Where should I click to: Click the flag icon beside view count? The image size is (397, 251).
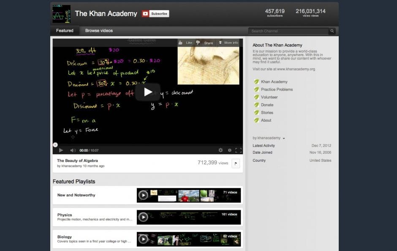tap(236, 163)
